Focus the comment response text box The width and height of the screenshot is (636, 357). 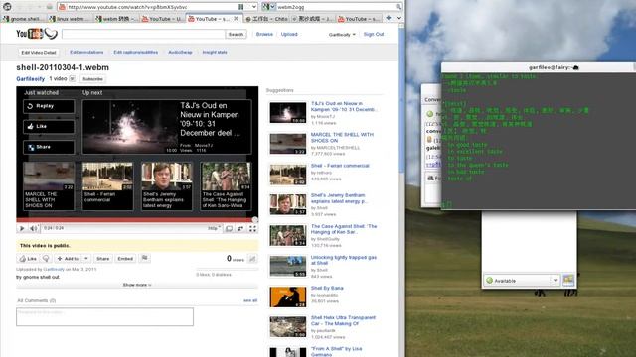[x=104, y=317]
